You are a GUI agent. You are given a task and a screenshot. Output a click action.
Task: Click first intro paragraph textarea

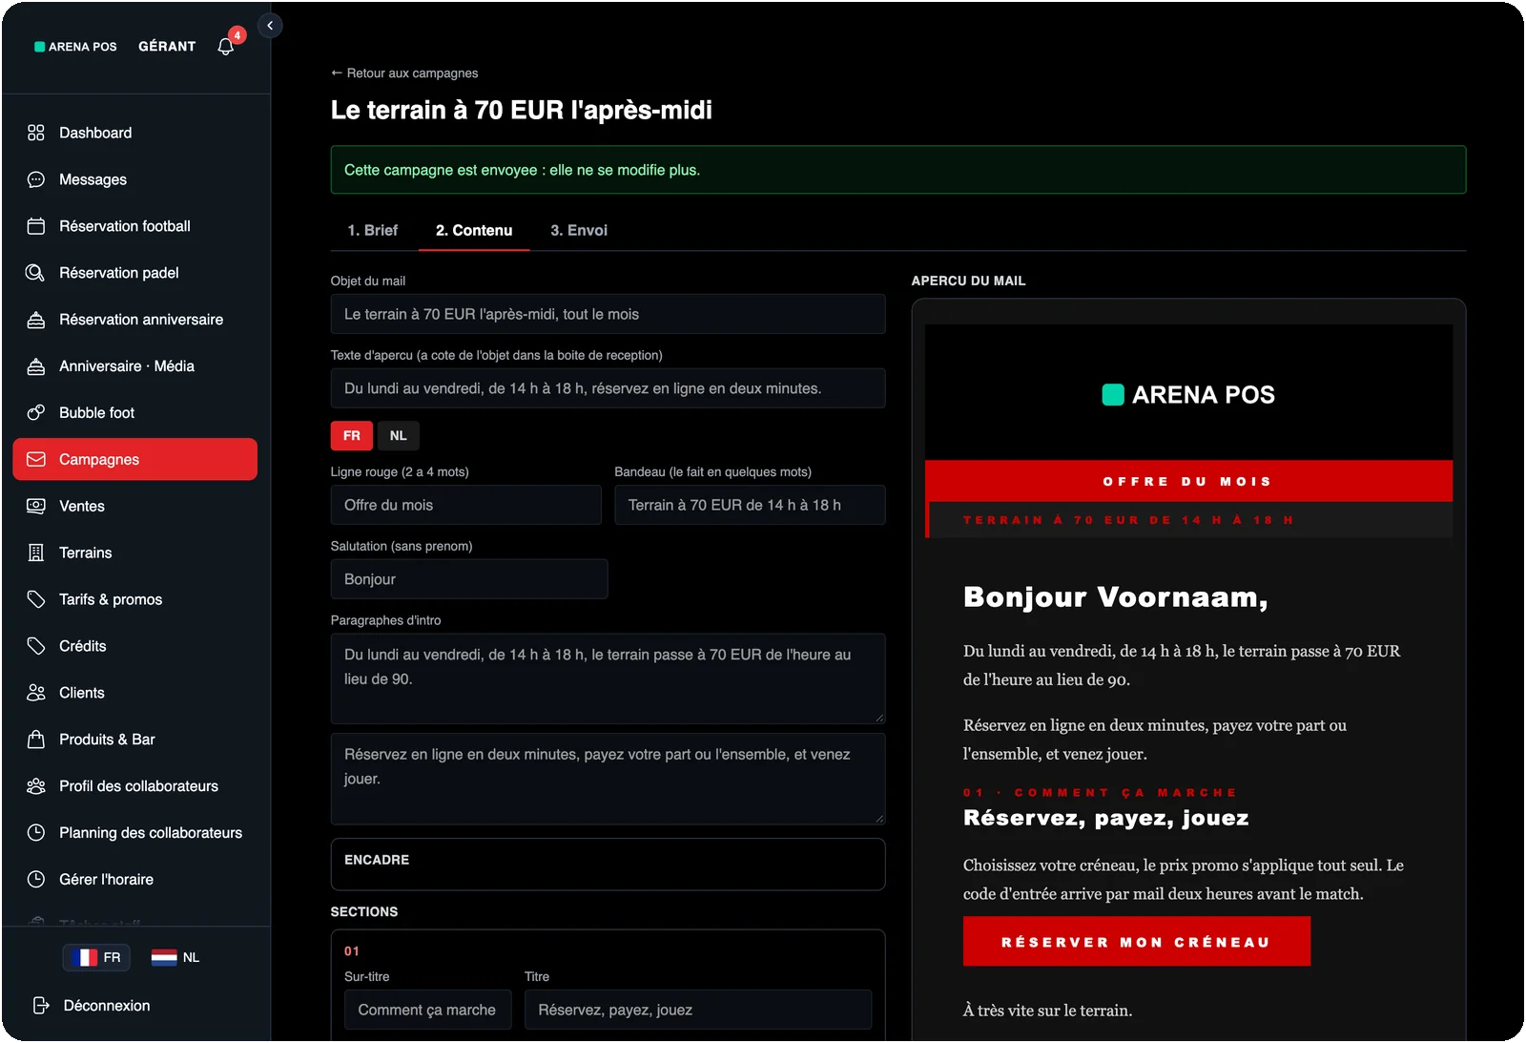click(608, 678)
